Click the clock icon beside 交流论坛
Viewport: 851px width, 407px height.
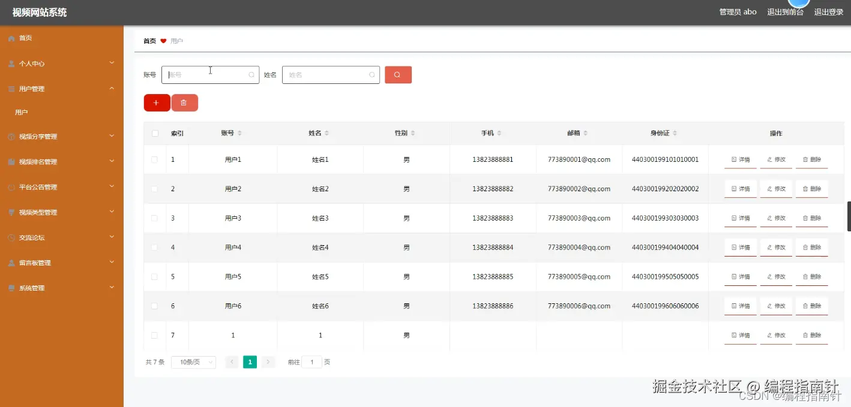11,237
